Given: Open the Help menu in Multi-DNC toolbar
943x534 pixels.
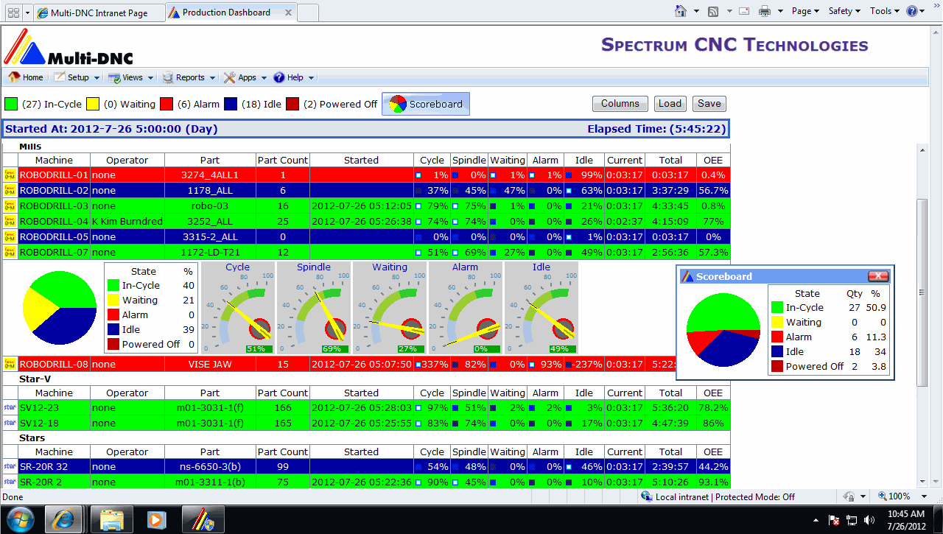Looking at the screenshot, I should point(294,77).
